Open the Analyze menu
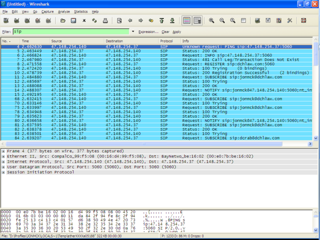The height and width of the screenshot is (240, 320). [x=64, y=11]
